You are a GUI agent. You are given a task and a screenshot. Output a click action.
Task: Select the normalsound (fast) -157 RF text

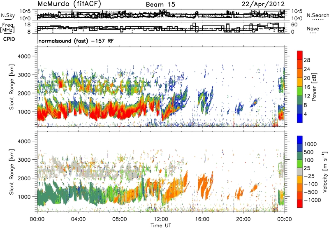click(76, 41)
